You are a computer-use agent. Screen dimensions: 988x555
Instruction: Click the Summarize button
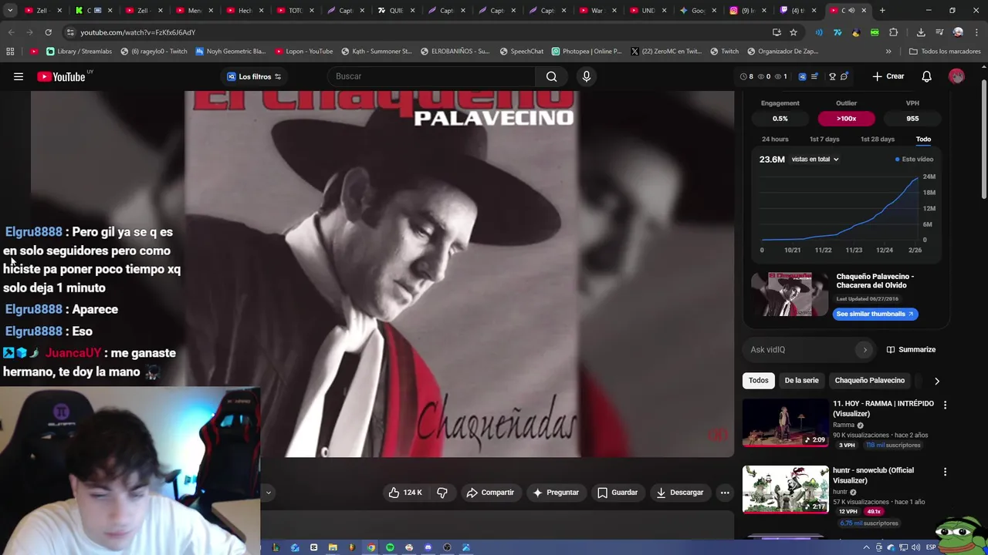coord(911,350)
